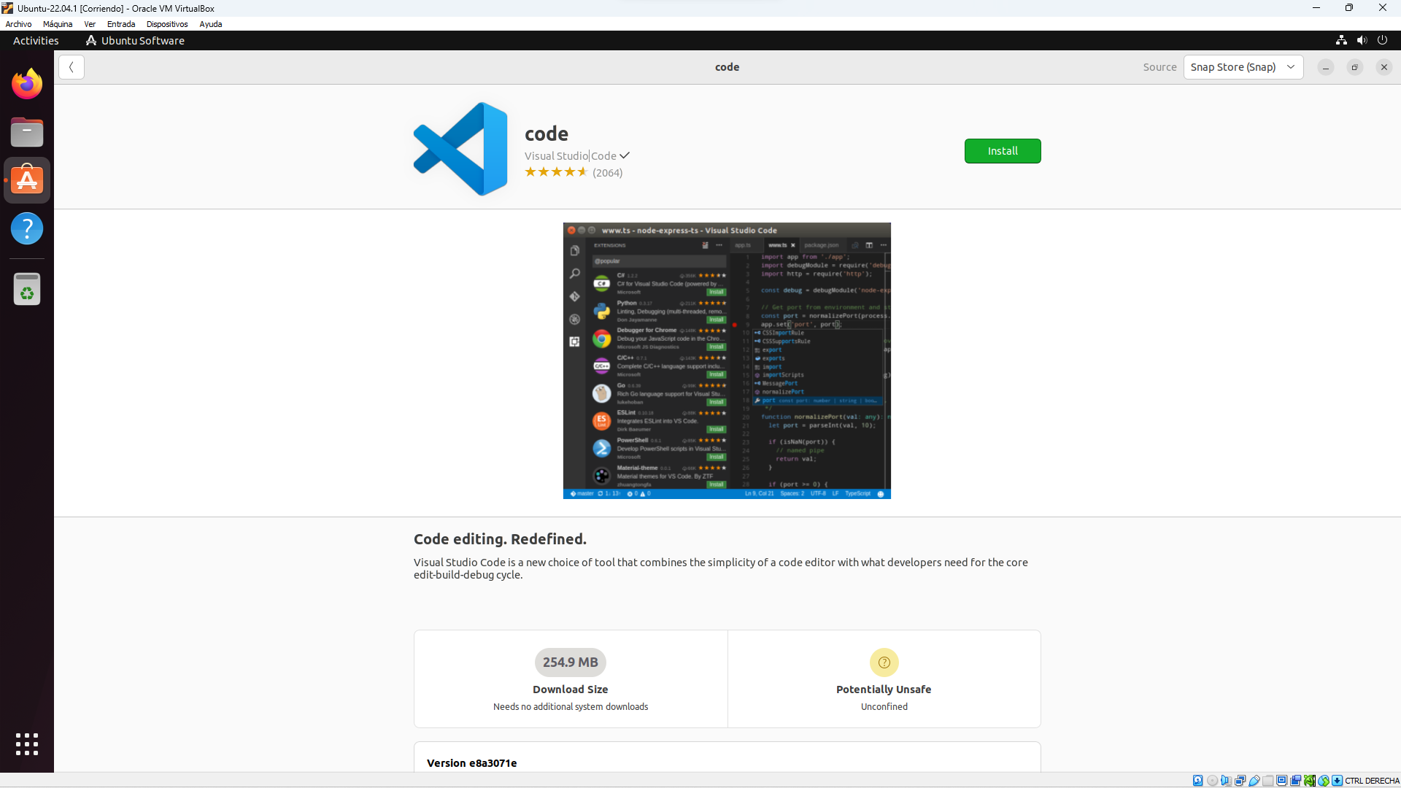Image resolution: width=1401 pixels, height=788 pixels.
Task: Click the Potentially Unsafe info tile
Action: pos(884,679)
